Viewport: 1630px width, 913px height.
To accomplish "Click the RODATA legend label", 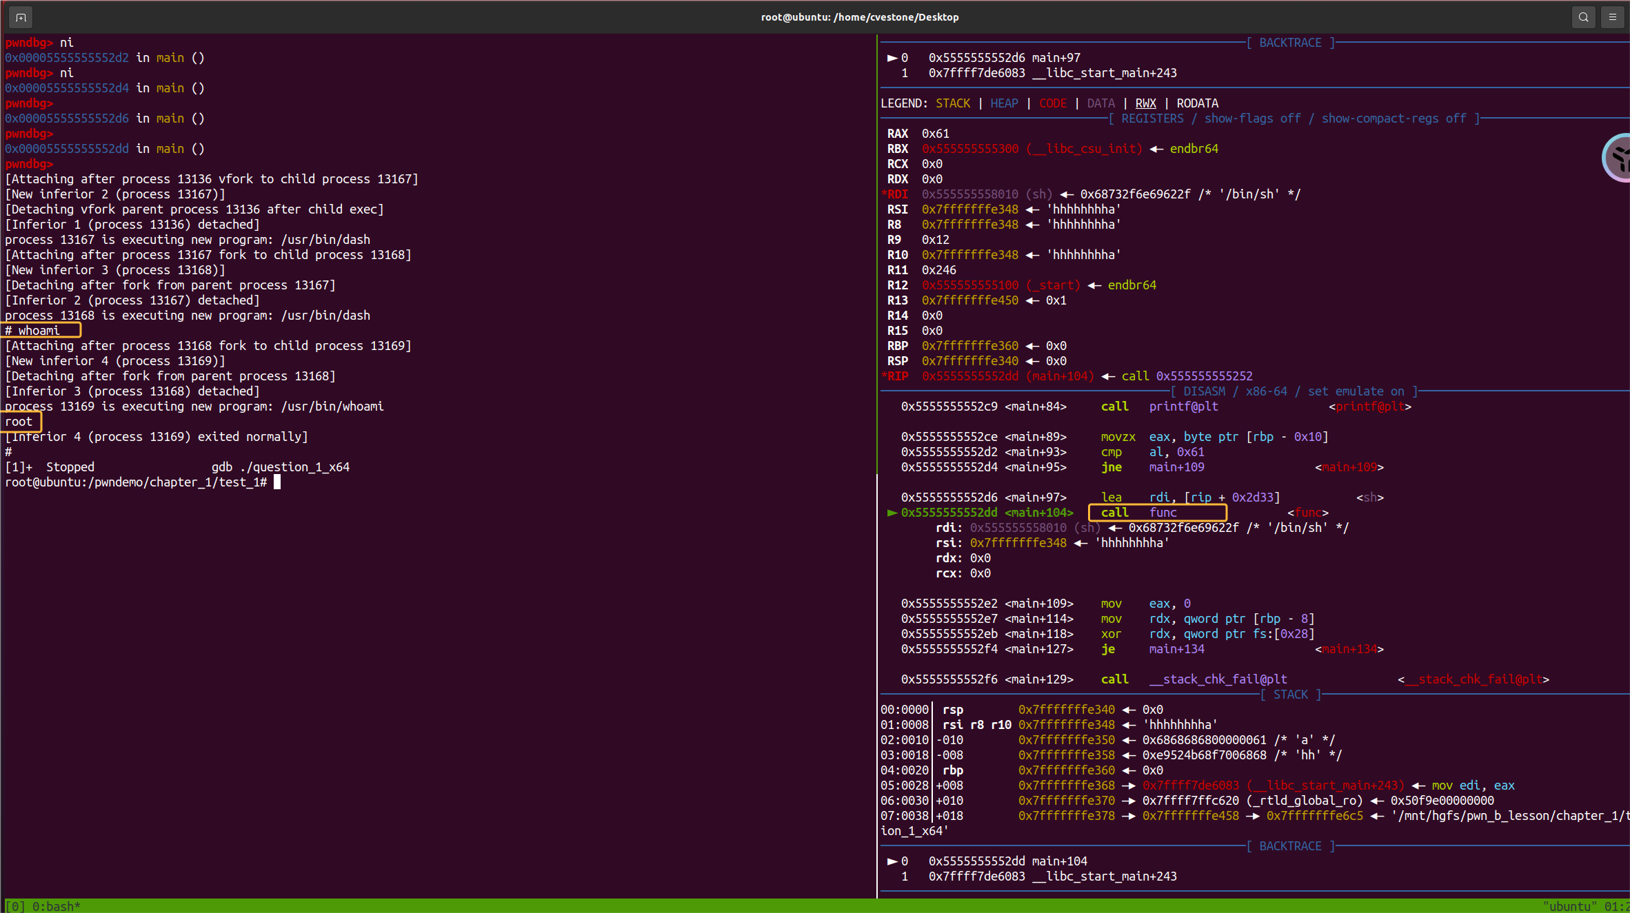I will (x=1197, y=103).
